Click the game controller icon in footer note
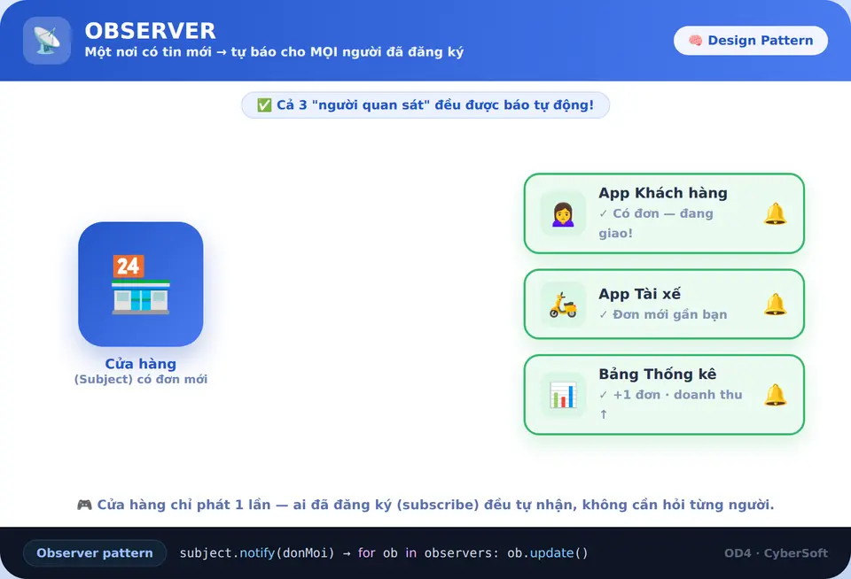Screen dimensions: 851x579 84,505
